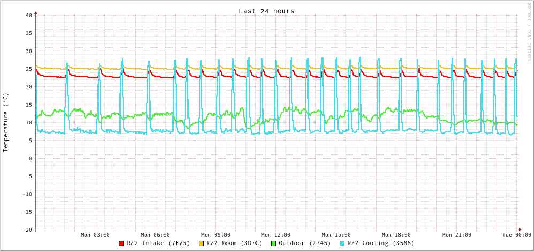Click the Mon 09:00 time axis label
The height and width of the screenshot is (251, 534).
pyautogui.click(x=216, y=235)
